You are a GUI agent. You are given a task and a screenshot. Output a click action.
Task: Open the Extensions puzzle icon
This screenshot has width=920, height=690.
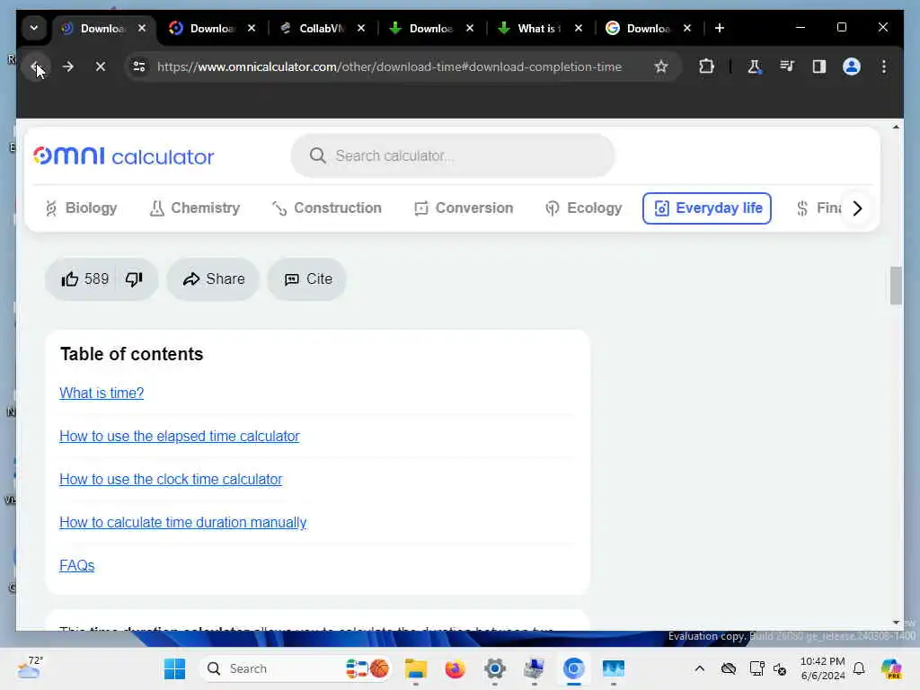pos(706,66)
